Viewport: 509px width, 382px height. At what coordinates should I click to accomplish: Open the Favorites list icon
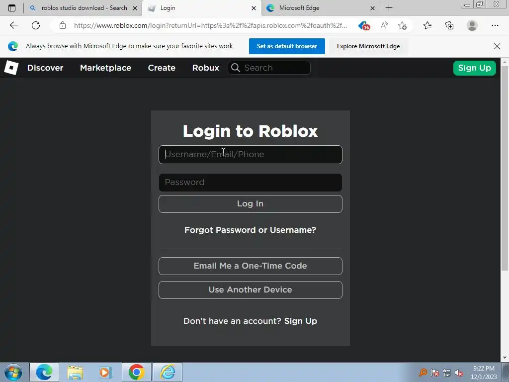coord(427,25)
